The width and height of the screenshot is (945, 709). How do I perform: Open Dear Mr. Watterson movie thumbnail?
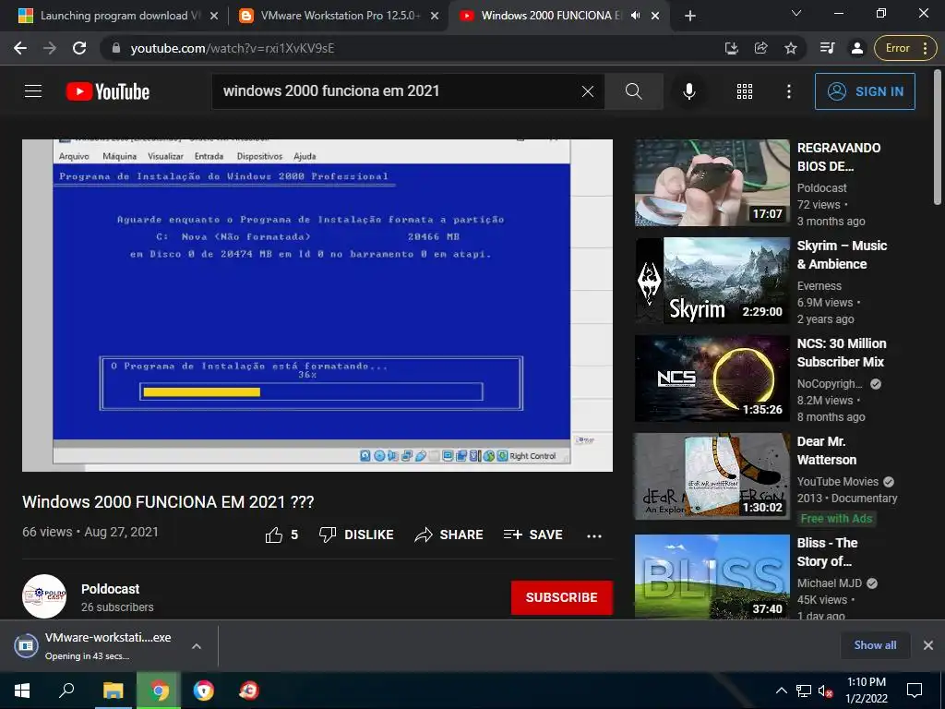click(x=712, y=476)
